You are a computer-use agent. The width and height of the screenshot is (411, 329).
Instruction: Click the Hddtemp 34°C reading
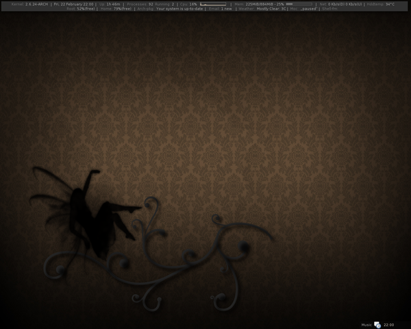click(x=381, y=4)
